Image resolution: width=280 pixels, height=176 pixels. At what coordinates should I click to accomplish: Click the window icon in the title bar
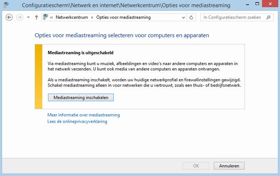click(x=6, y=5)
